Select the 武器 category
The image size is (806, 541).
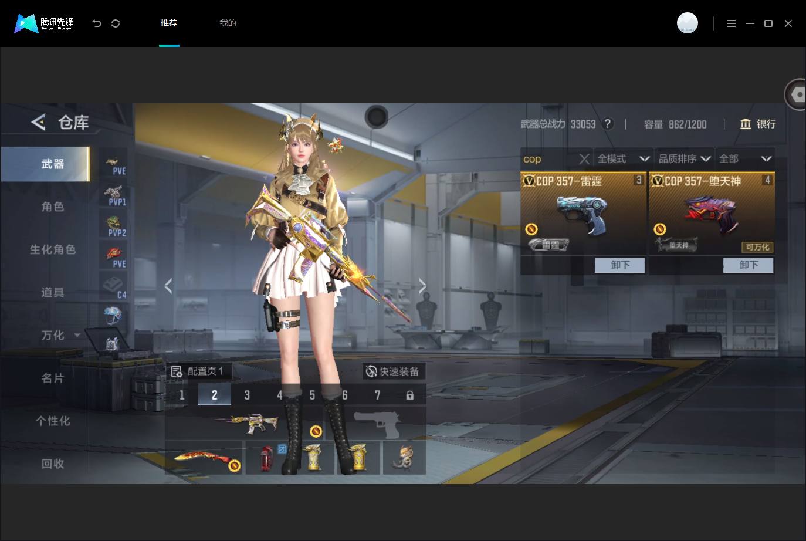coord(46,164)
